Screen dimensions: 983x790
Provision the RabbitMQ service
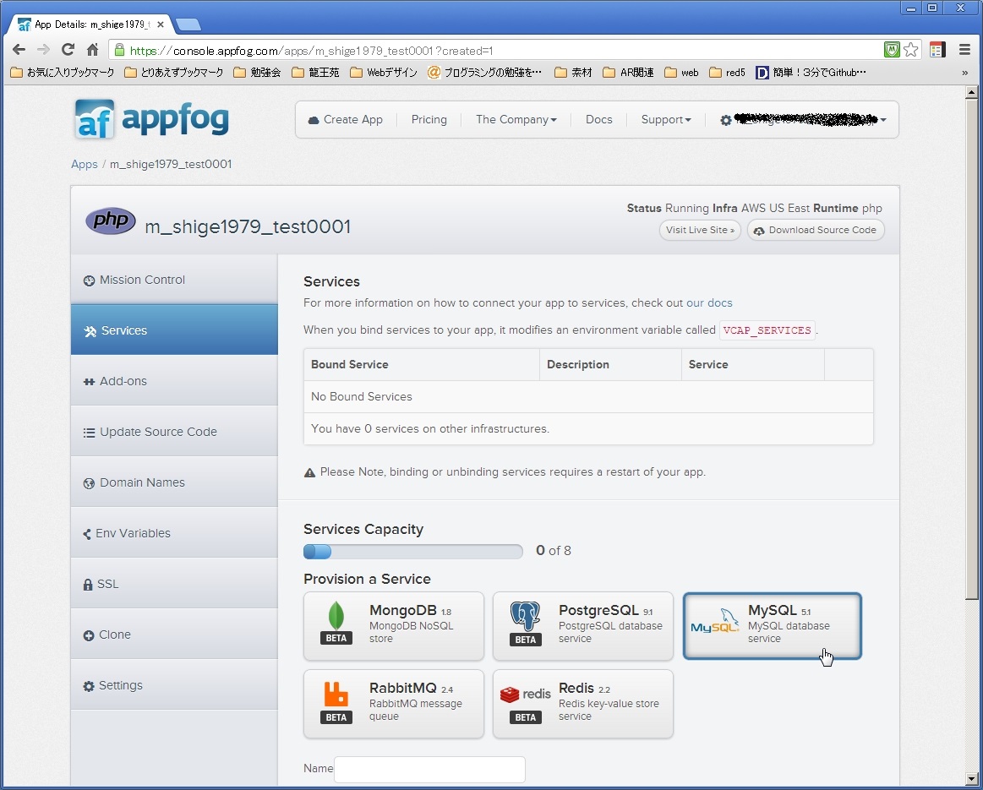coord(394,704)
